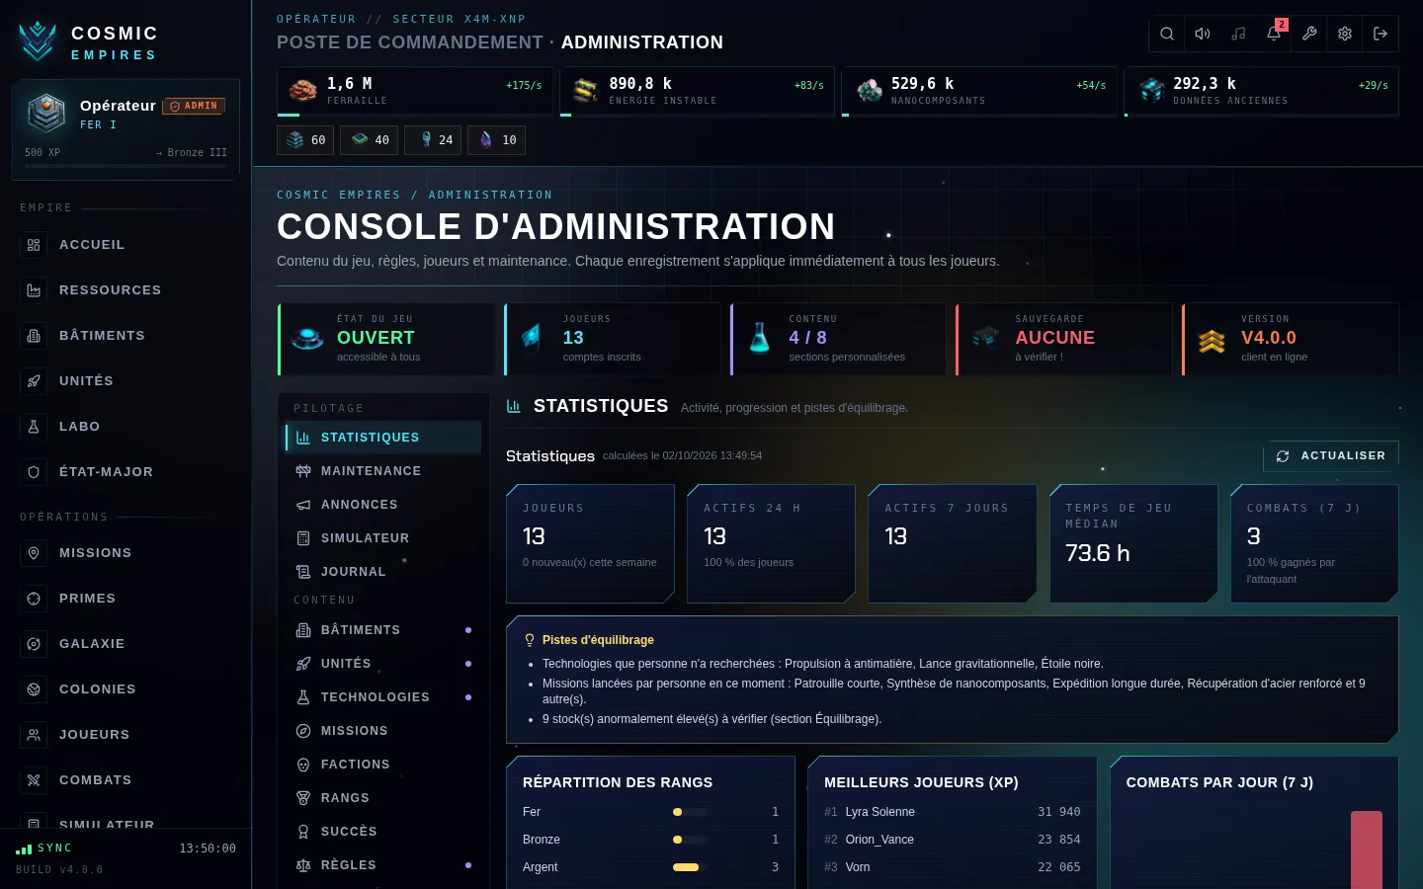Image resolution: width=1423 pixels, height=889 pixels.
Task: Click the Sauvegarde Aucune card
Action: click(1064, 339)
